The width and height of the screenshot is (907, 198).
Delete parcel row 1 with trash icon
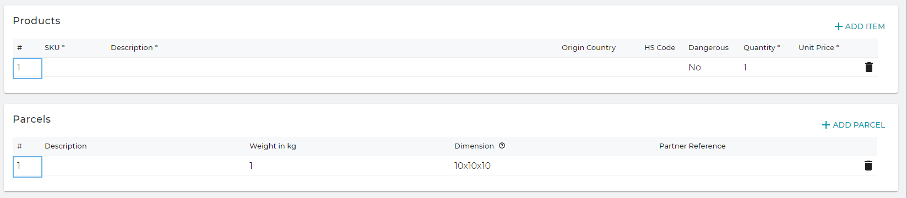pyautogui.click(x=868, y=166)
